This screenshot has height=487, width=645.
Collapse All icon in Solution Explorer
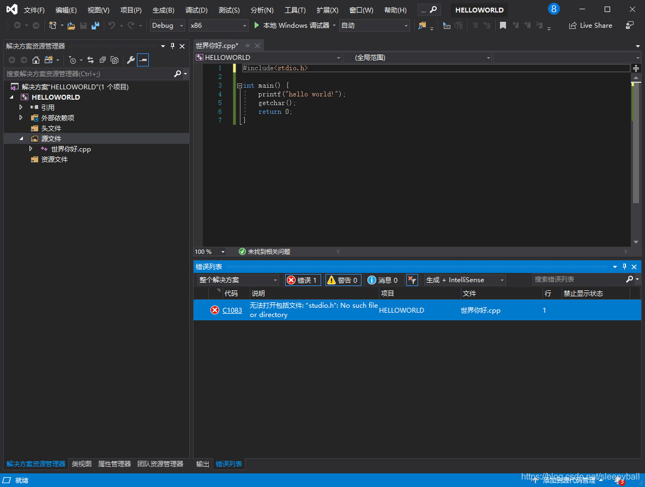(103, 60)
